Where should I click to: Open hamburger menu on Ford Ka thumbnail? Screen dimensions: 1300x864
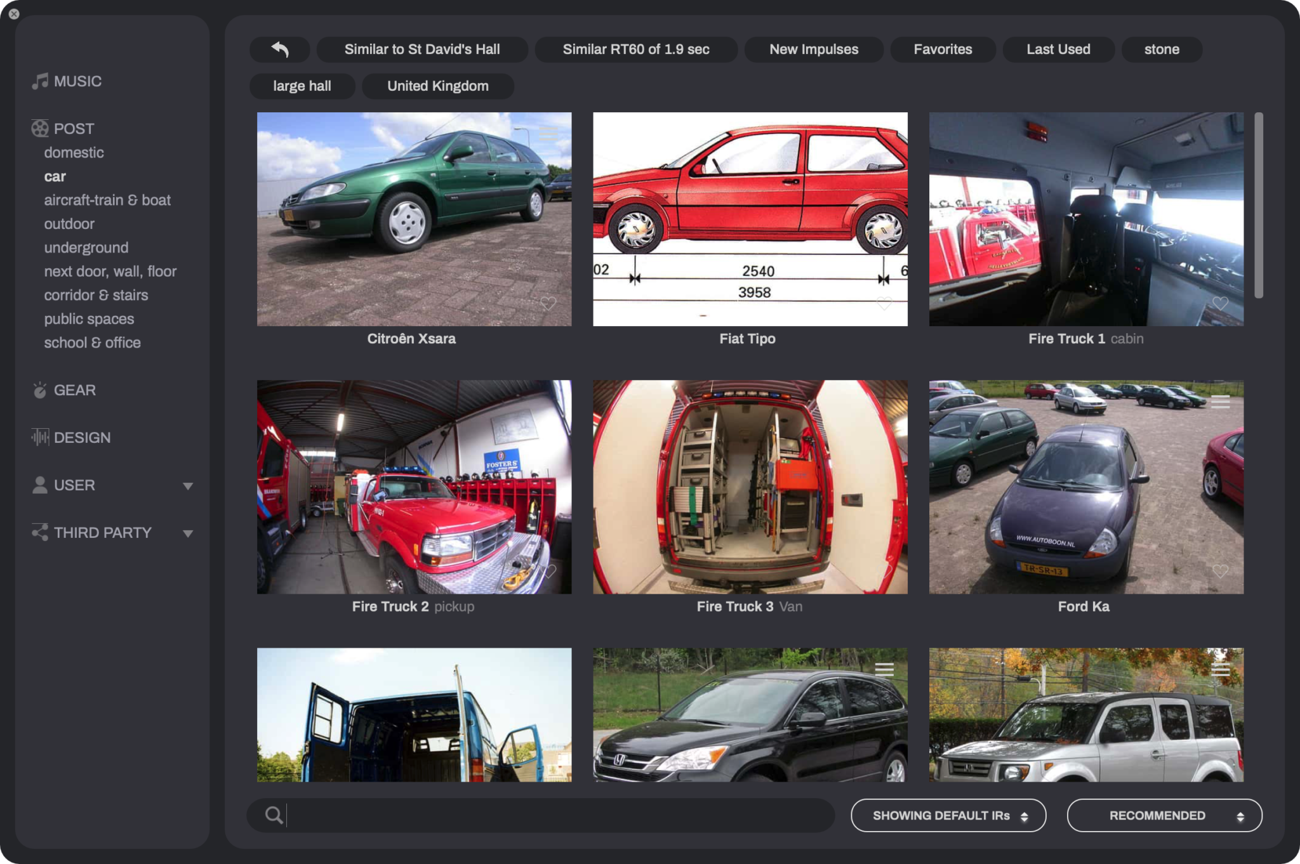[1220, 402]
